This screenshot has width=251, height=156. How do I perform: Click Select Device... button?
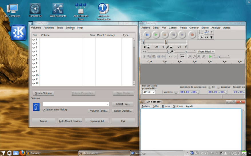click(123, 111)
